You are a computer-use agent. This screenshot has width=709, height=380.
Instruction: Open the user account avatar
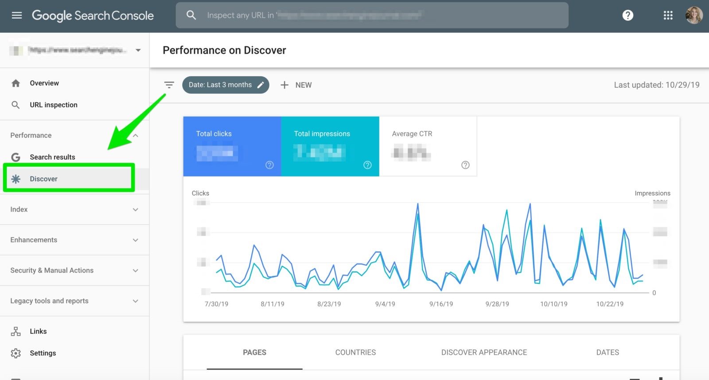coord(693,16)
